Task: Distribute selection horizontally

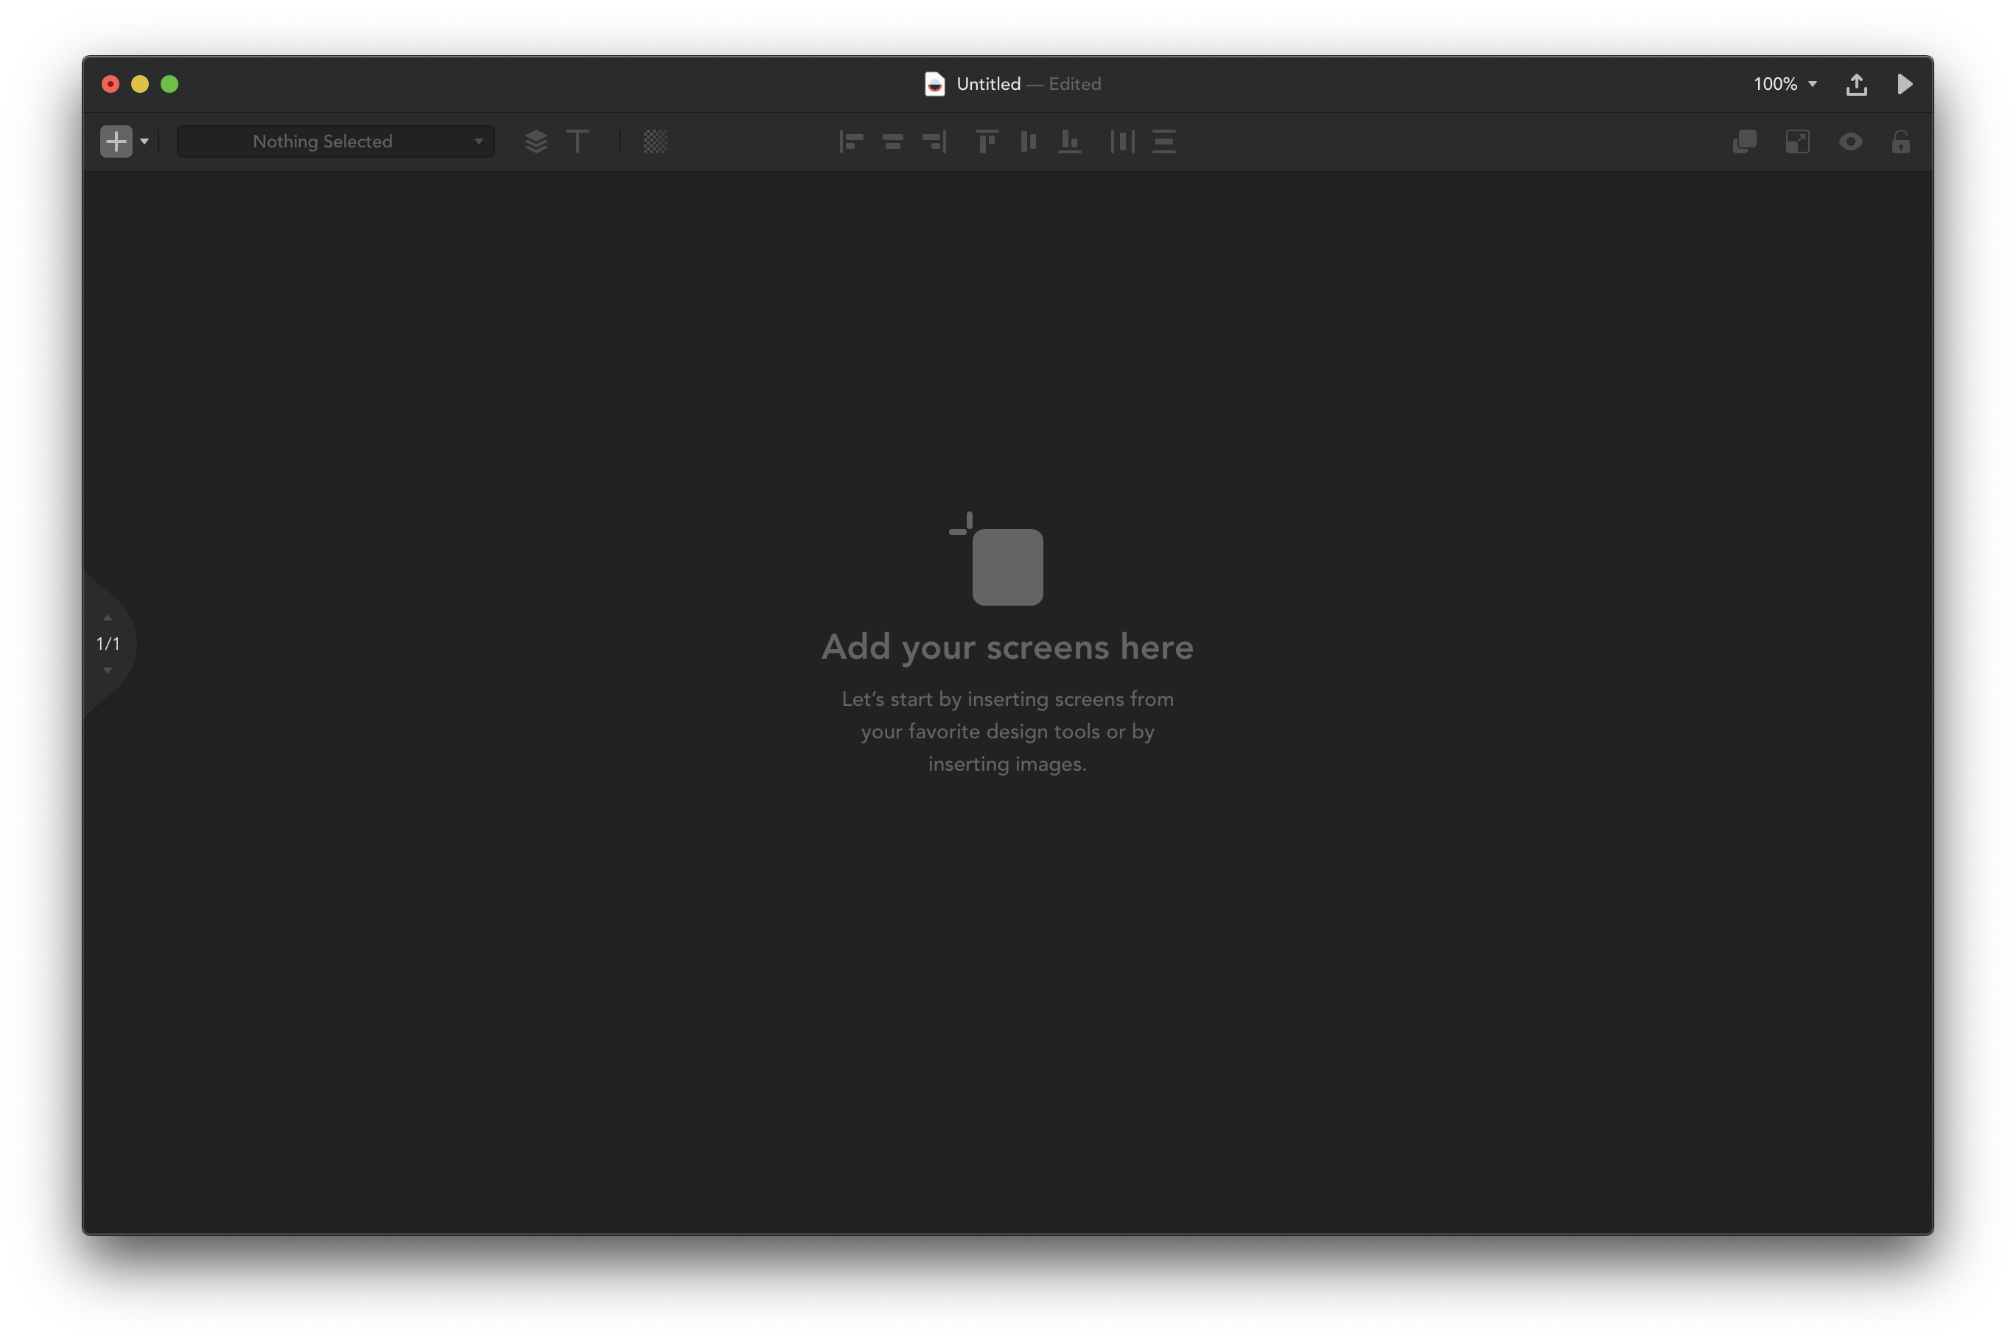Action: point(1122,141)
